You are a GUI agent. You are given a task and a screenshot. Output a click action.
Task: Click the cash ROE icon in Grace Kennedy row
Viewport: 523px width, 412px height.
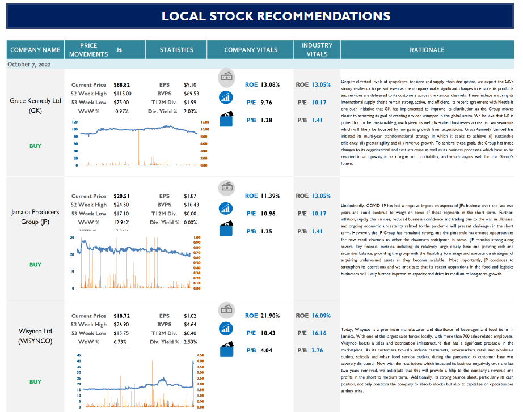point(226,77)
